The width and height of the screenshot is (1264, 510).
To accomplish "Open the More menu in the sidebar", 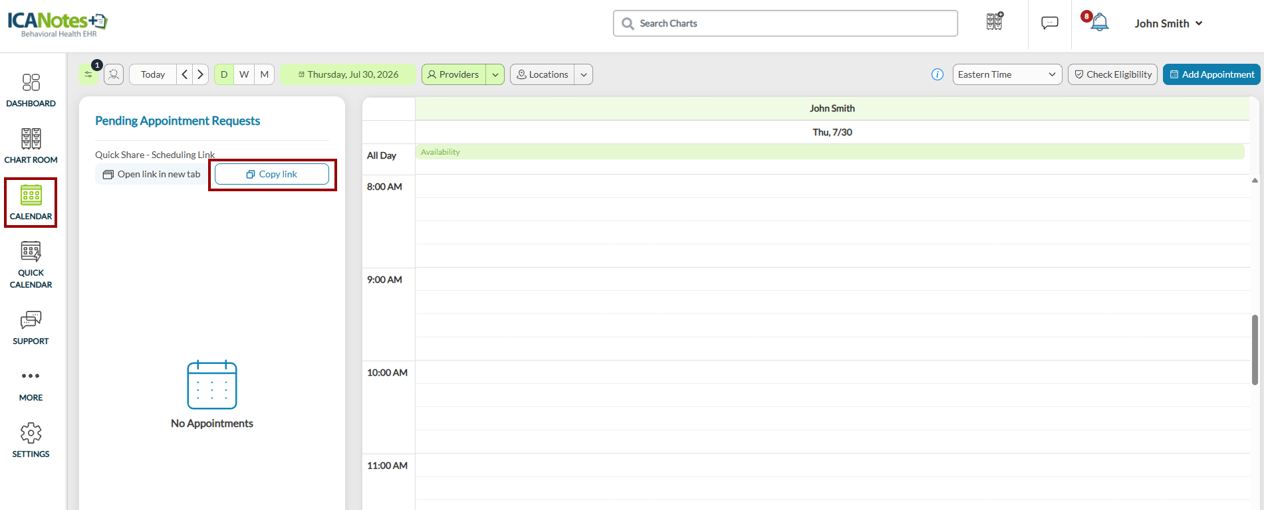I will (31, 384).
